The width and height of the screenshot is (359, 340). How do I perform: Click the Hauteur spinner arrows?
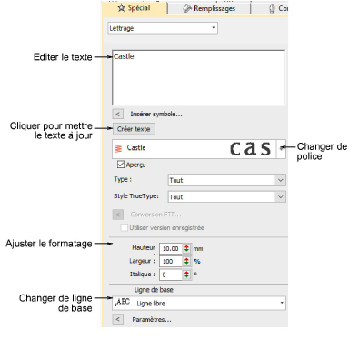coord(186,248)
